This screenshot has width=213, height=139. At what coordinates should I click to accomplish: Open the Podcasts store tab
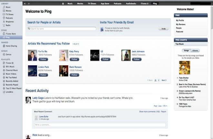click(117, 4)
